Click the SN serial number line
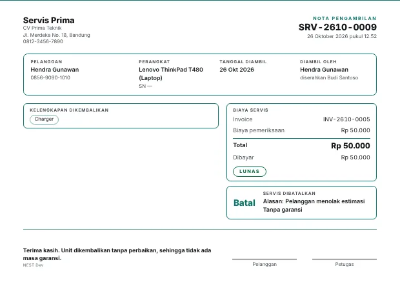Image resolution: width=400 pixels, height=282 pixels. [145, 86]
